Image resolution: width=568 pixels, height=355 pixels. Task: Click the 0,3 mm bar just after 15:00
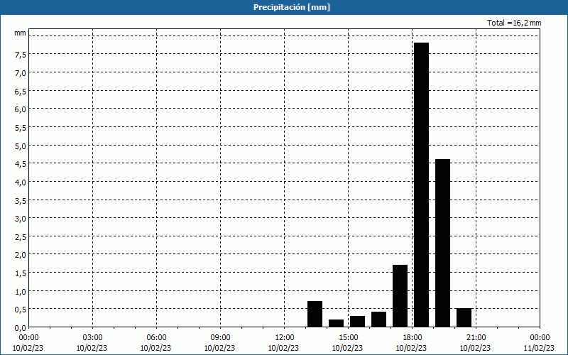(358, 322)
